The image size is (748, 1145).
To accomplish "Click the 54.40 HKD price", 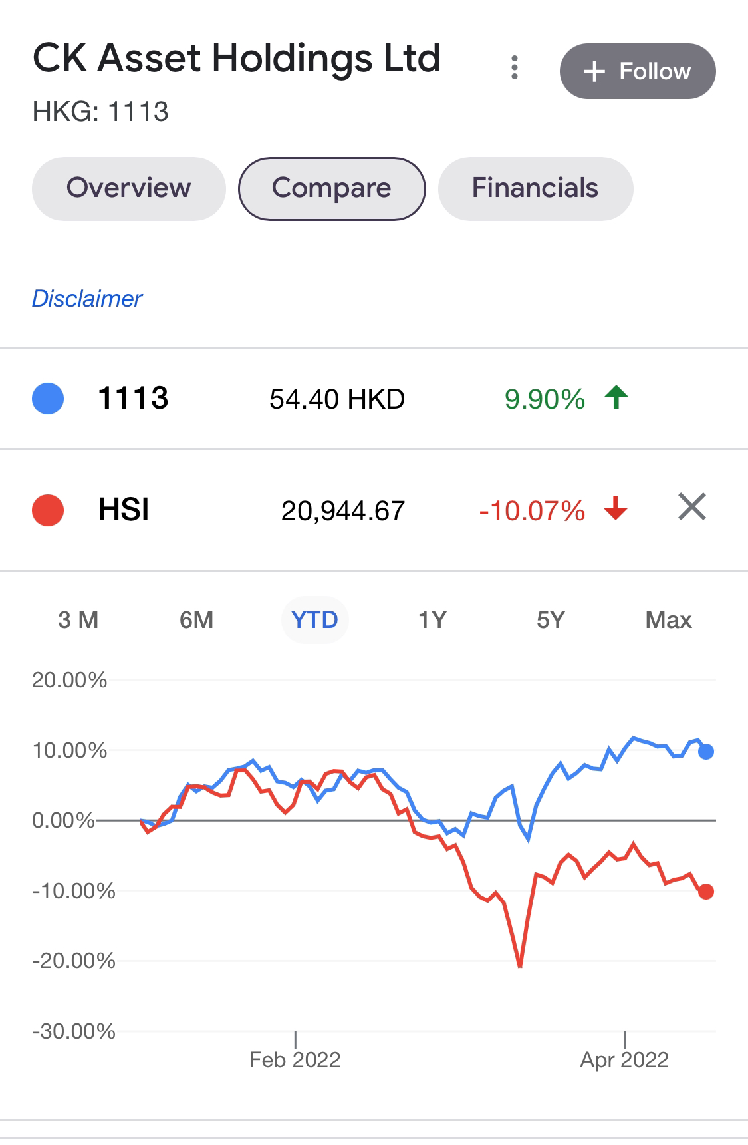I will pyautogui.click(x=337, y=399).
